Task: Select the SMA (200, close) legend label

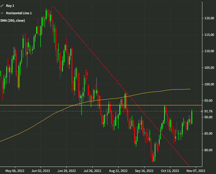Action: point(12,20)
